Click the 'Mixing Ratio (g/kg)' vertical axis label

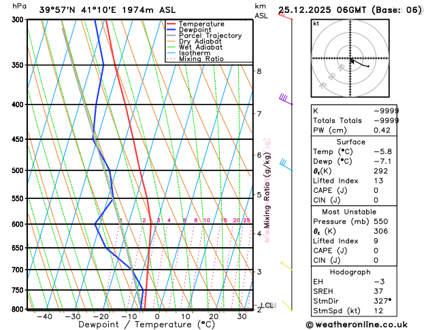click(x=267, y=190)
